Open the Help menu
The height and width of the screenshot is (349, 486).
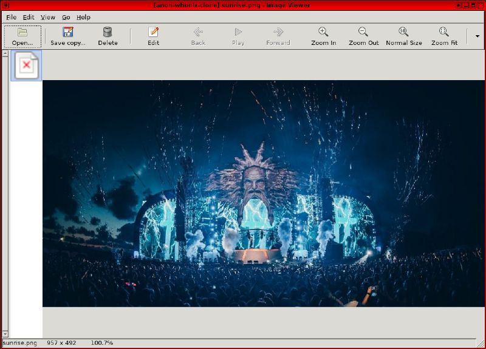(x=83, y=18)
